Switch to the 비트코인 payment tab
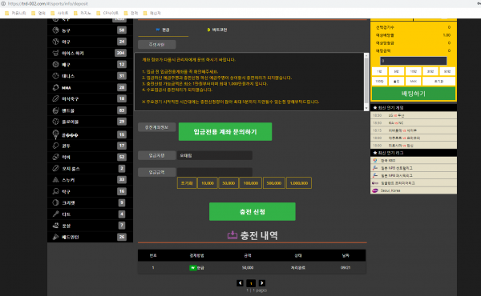Screen dimensions: 481x296 [x=217, y=30]
